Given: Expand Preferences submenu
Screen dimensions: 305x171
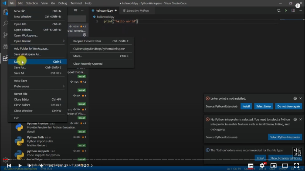Looking at the screenshot, I should tap(37, 86).
